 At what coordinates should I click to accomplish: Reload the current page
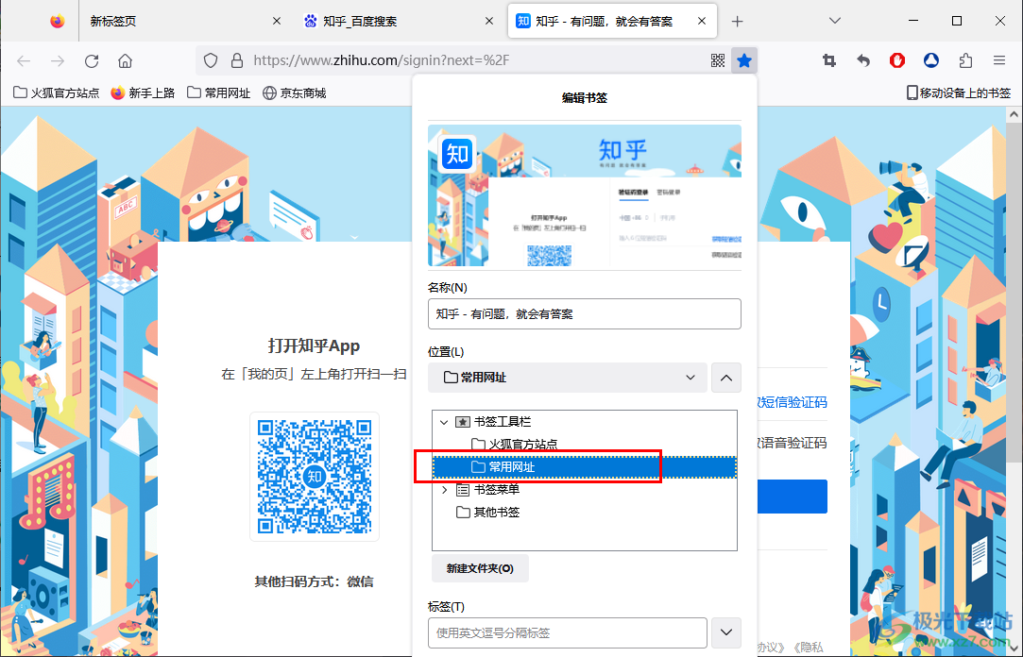coord(92,60)
